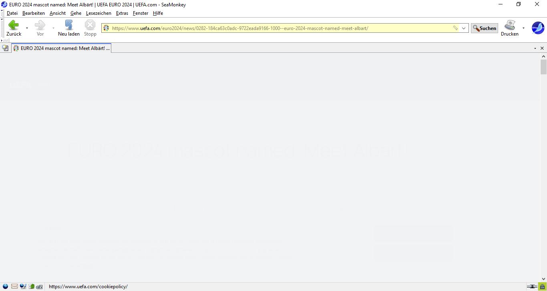The width and height of the screenshot is (547, 291).
Task: Select the EURO 2024 mascot named tab
Action: (61, 48)
